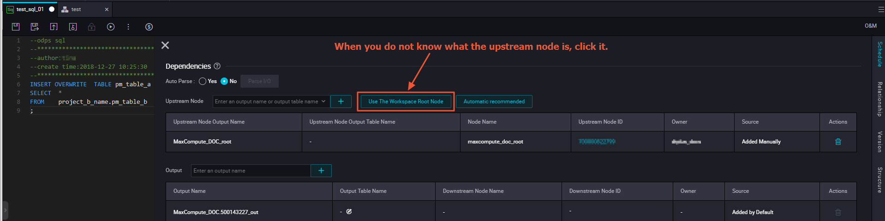Click the hamburger menu icon at top right
Viewport: 885px width, 221px height.
[x=881, y=9]
